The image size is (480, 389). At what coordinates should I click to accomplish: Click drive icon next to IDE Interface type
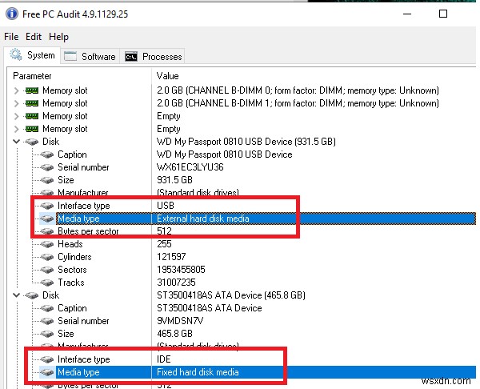(x=47, y=359)
